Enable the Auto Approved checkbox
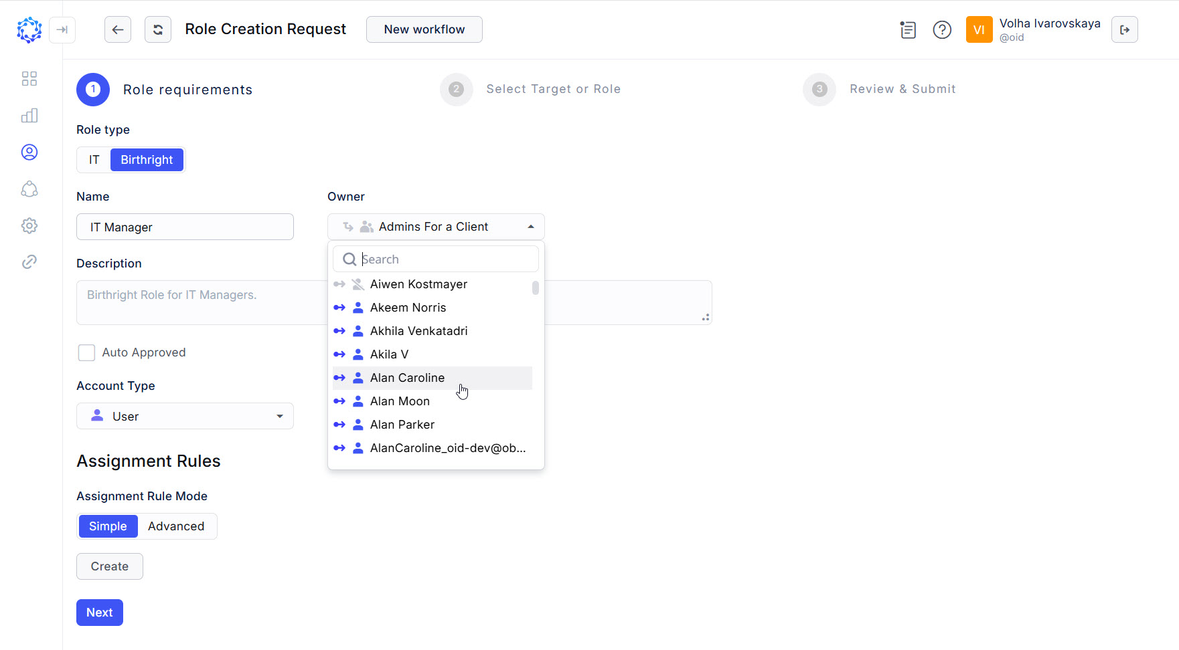 86,352
